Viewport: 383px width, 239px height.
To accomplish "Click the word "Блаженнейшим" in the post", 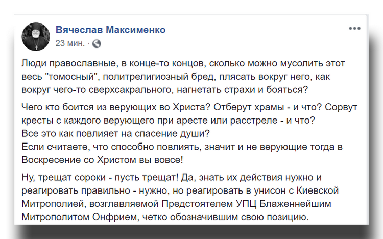I will 295,204.
